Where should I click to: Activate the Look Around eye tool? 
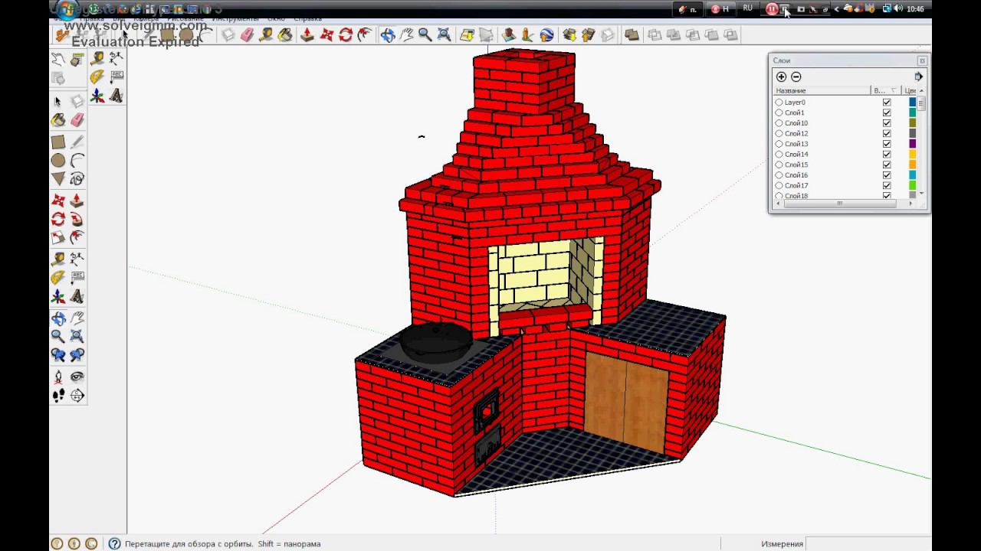click(77, 377)
